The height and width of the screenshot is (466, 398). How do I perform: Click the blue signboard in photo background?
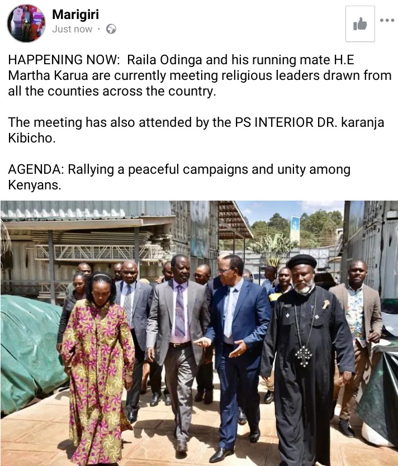tap(295, 230)
